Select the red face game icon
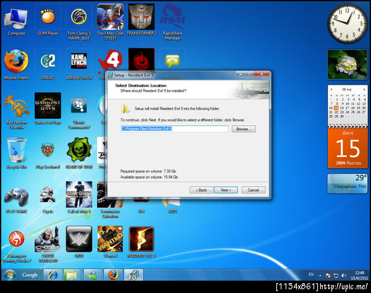 142,59
